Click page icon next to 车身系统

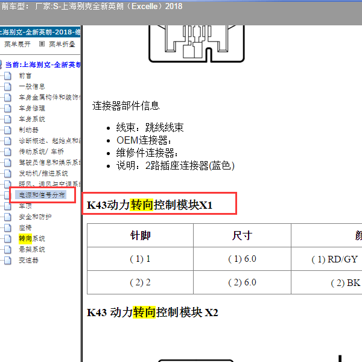pyautogui.click(x=8, y=119)
